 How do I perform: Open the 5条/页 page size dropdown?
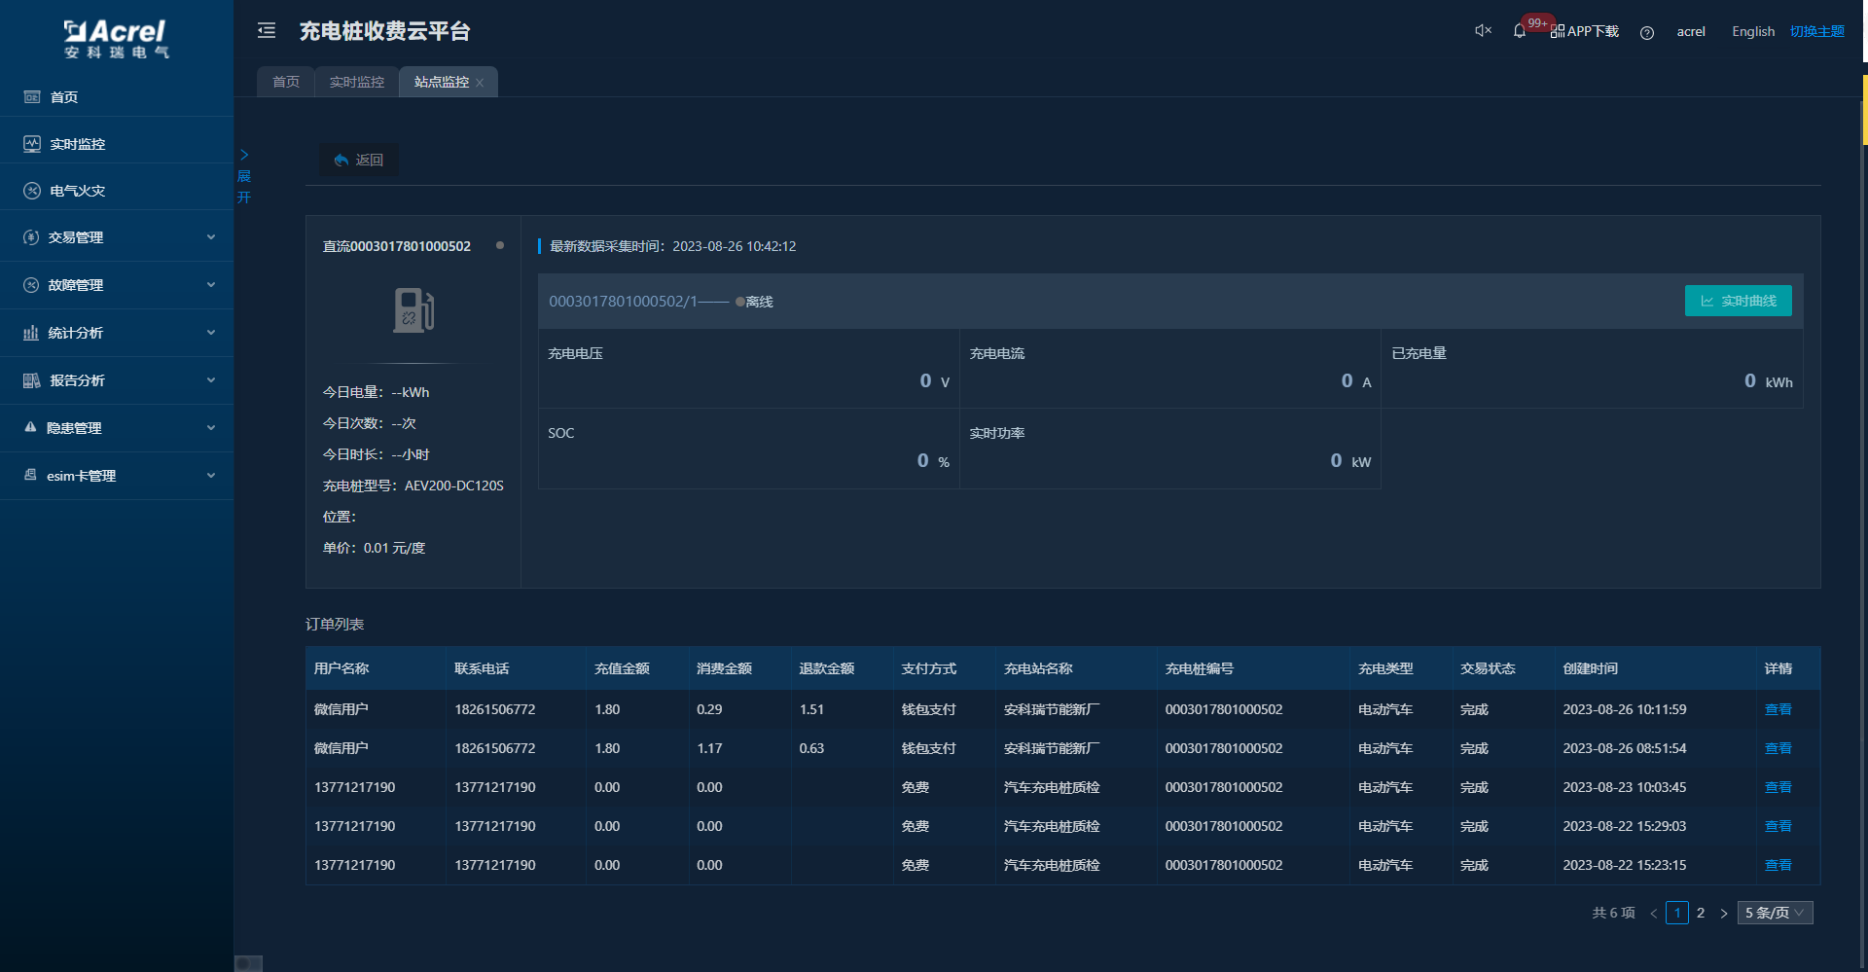pyautogui.click(x=1775, y=913)
